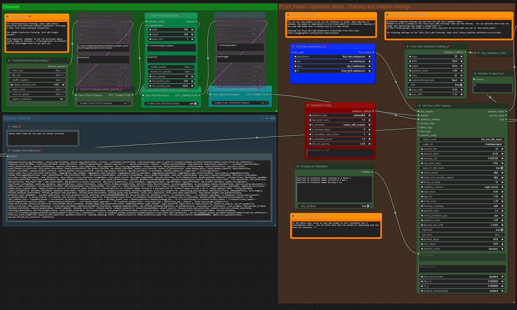The width and height of the screenshot is (517, 310).
Task: Click the left arrow to decrease network_dim
Action: tap(421, 149)
